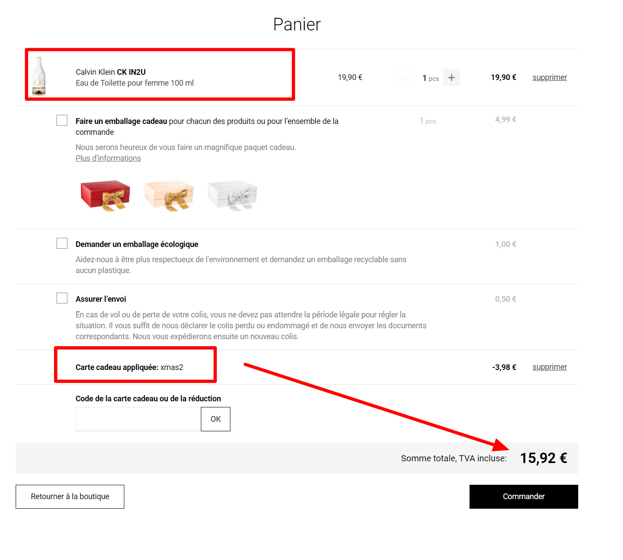Remove the applied xmas2 gift card
Viewport: 623px width, 560px height.
[550, 367]
